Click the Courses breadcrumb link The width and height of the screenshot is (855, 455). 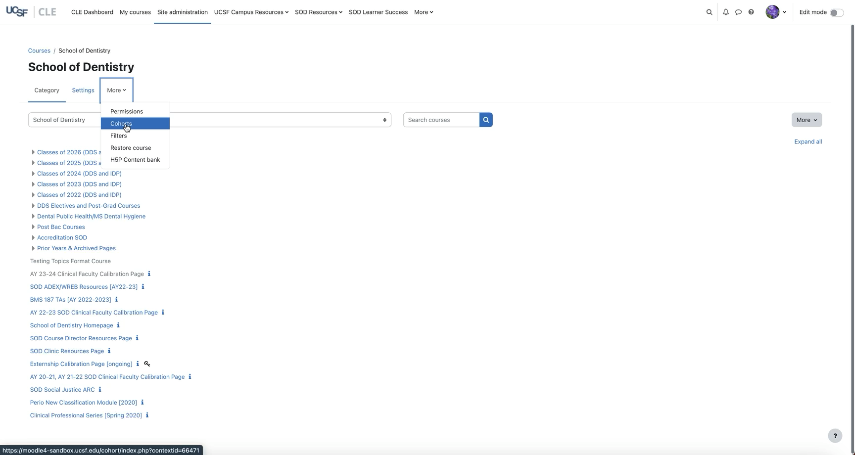(39, 50)
